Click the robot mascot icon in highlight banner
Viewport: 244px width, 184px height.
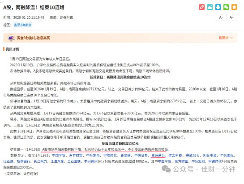[x=11, y=38]
